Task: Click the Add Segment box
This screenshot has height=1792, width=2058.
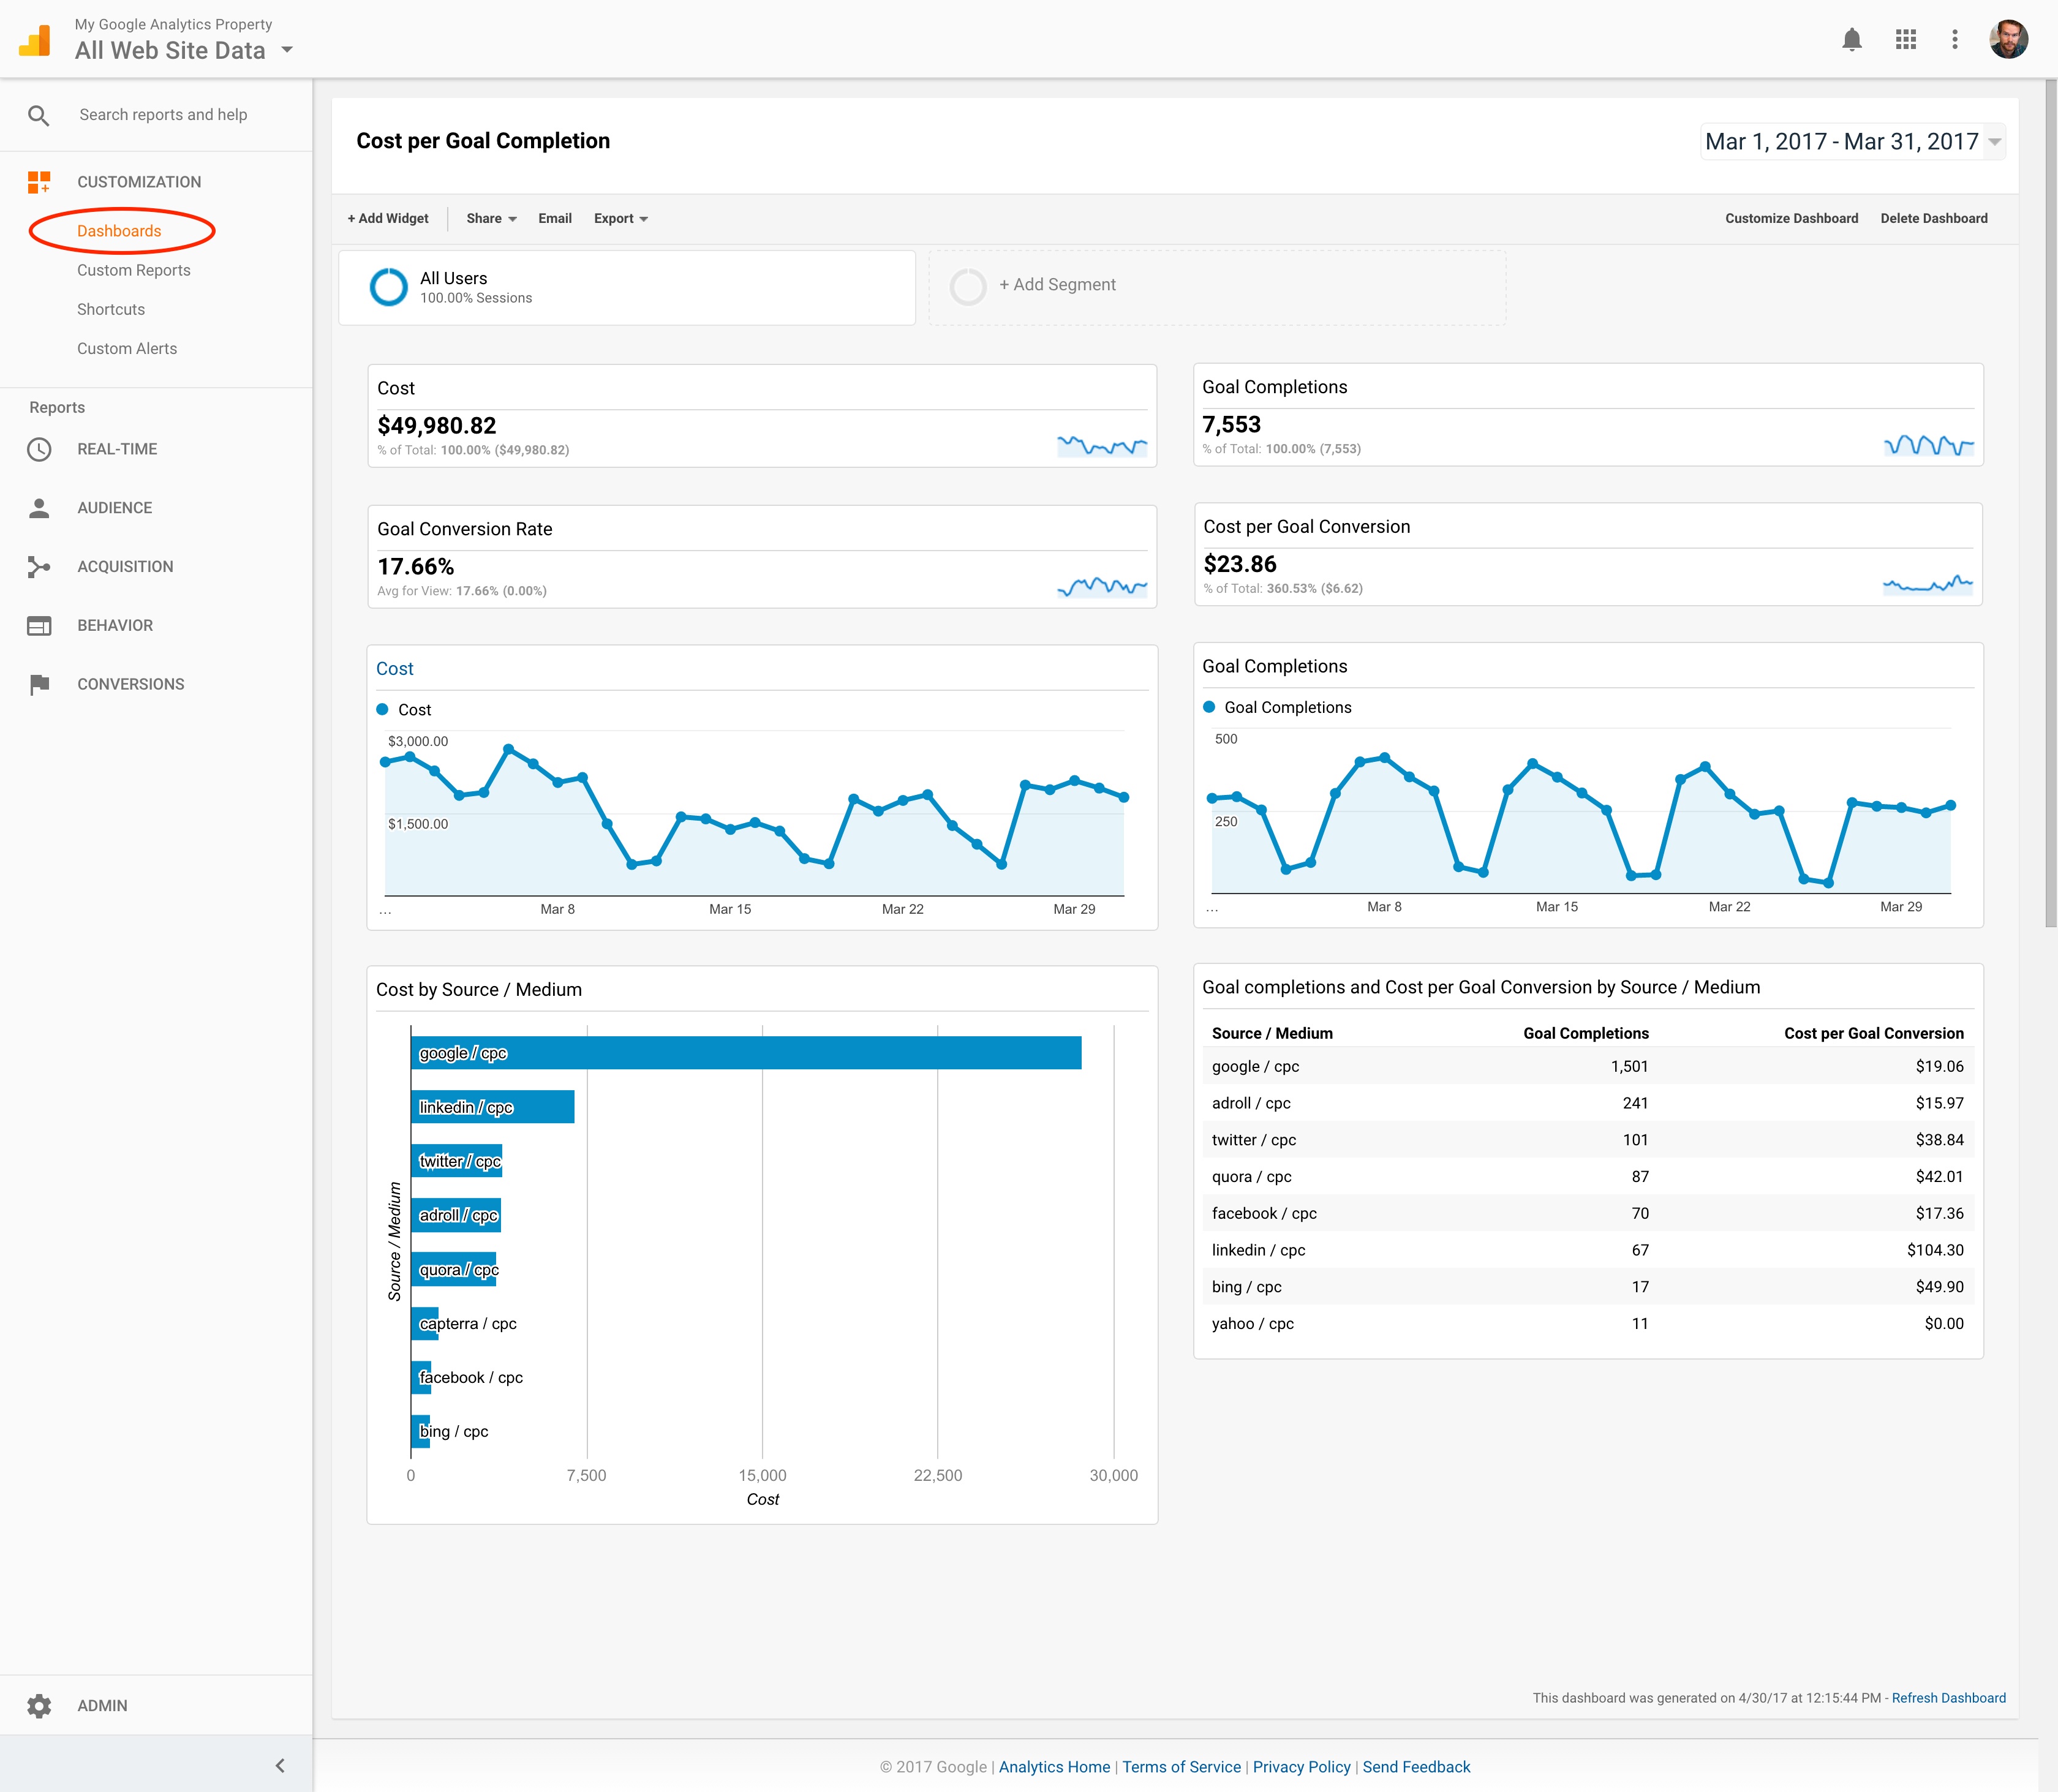Action: click(1217, 287)
